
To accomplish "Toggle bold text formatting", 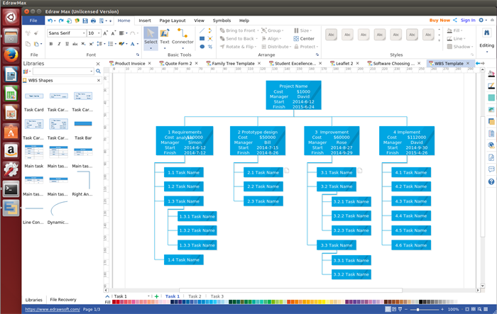I will 51,44.
